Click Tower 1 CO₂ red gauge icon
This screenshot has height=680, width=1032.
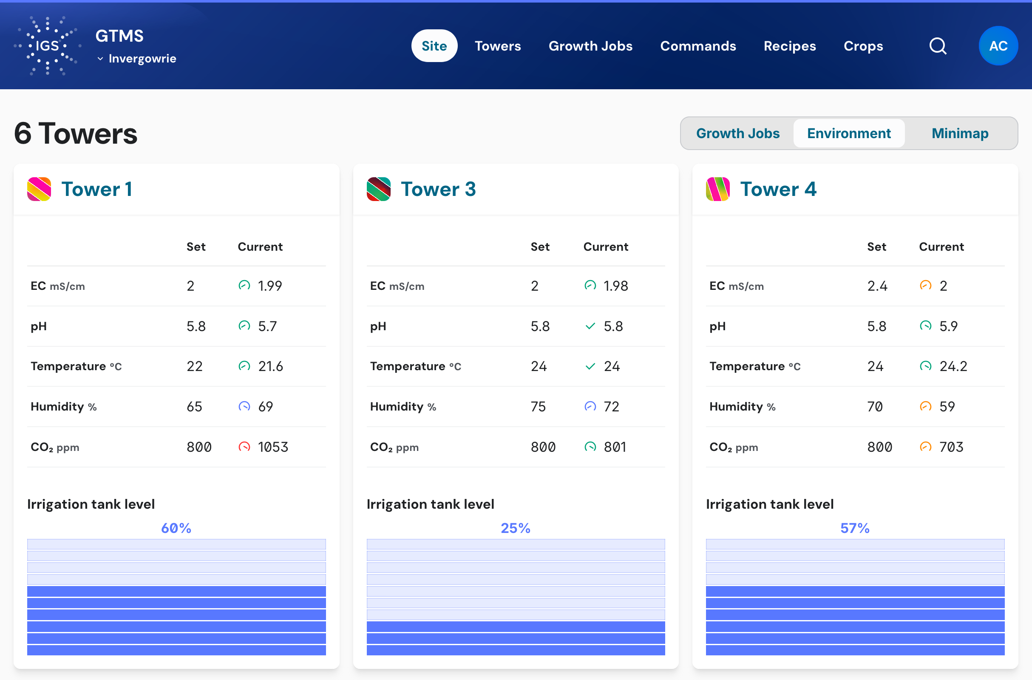(244, 447)
